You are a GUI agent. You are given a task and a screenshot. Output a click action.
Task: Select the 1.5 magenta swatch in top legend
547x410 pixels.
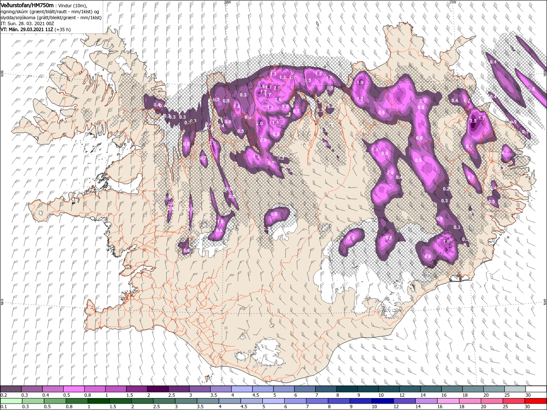[136, 389]
